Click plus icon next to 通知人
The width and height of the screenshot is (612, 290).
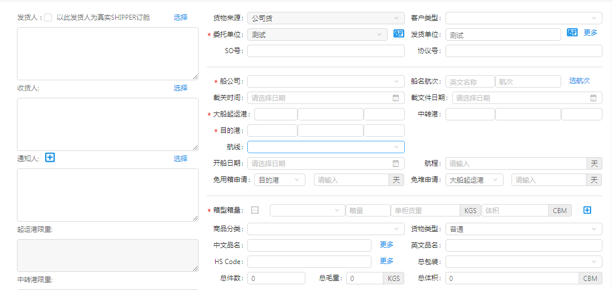pyautogui.click(x=50, y=158)
